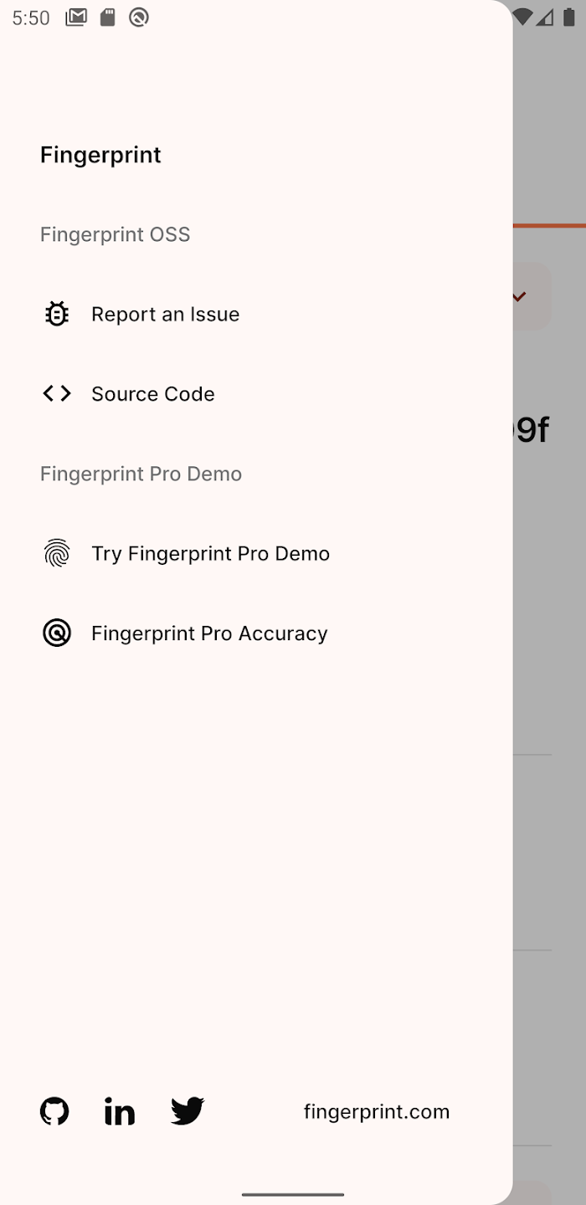The height and width of the screenshot is (1205, 586).
Task: Choose Try Fingerprint Pro Demo
Action: click(256, 553)
